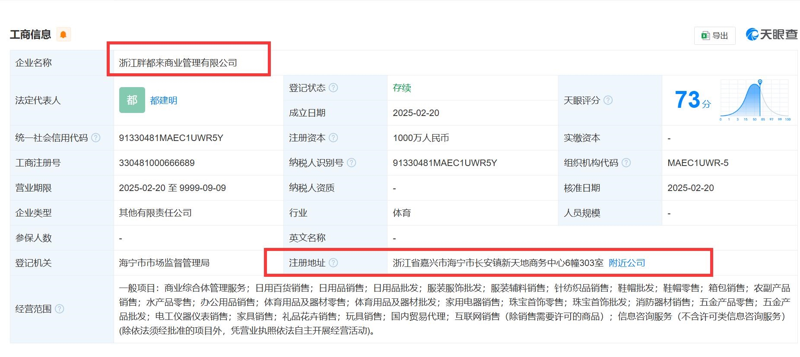Click the registered capital 1000万人民币
The height and width of the screenshot is (357, 800).
[421, 138]
